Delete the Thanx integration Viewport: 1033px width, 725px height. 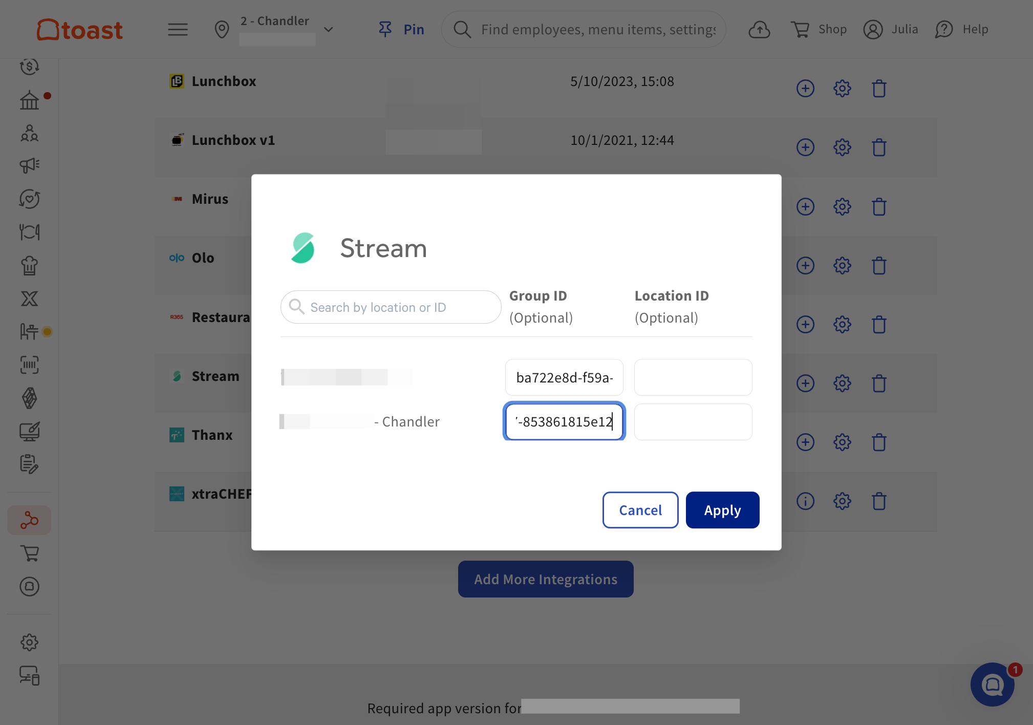[879, 442]
